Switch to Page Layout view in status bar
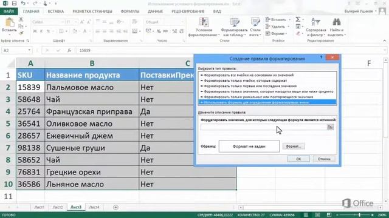 point(317,215)
